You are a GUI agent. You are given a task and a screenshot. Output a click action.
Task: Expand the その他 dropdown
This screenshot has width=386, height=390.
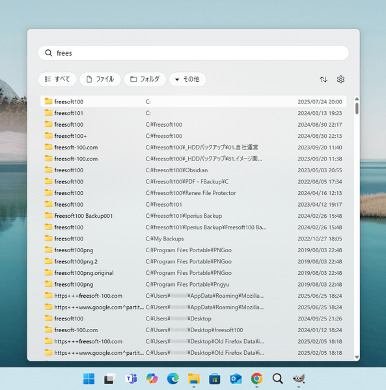tap(187, 79)
